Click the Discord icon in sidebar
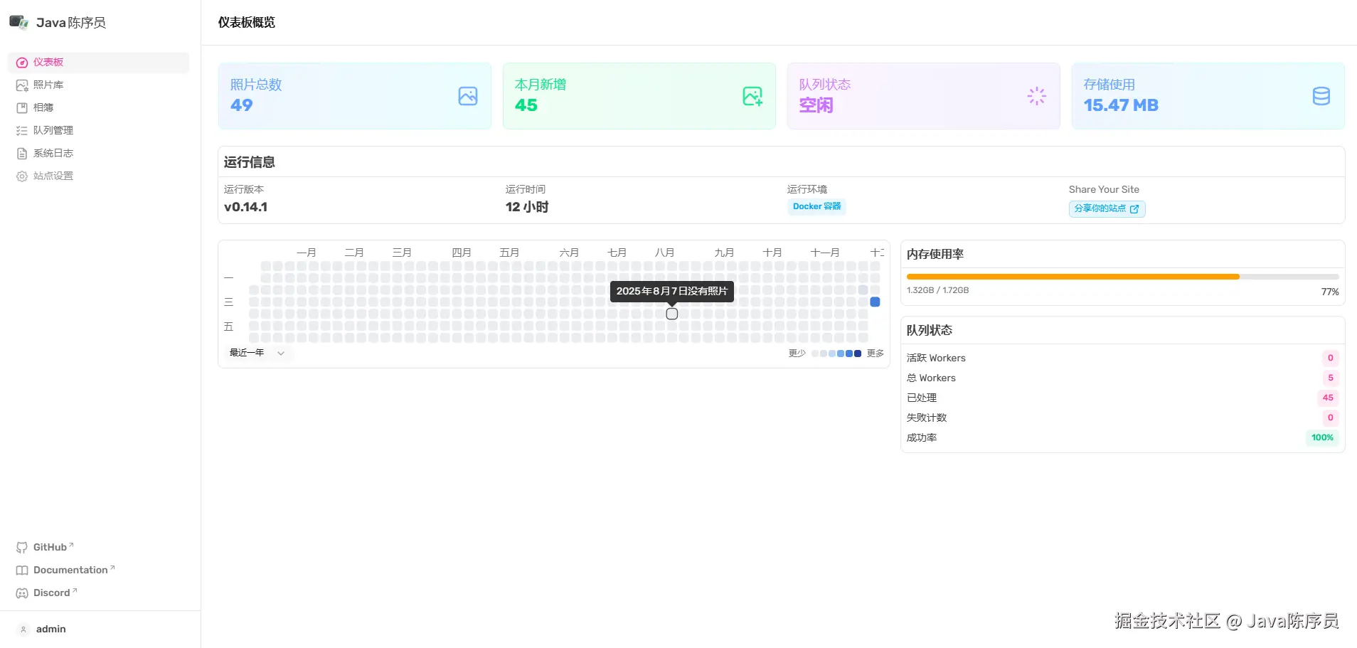Viewport: 1357px width, 648px height. pos(22,593)
